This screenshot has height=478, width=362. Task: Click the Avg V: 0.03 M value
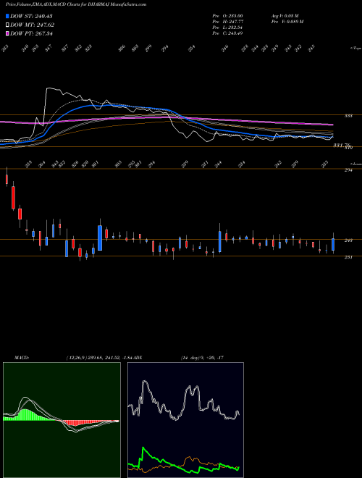285,16
